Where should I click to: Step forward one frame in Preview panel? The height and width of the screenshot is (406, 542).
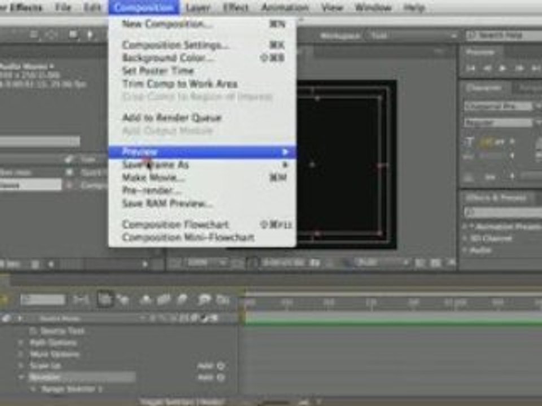tap(519, 68)
